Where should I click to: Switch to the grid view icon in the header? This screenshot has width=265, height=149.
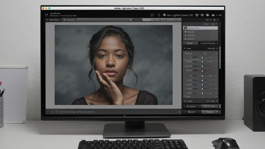(x=202, y=15)
